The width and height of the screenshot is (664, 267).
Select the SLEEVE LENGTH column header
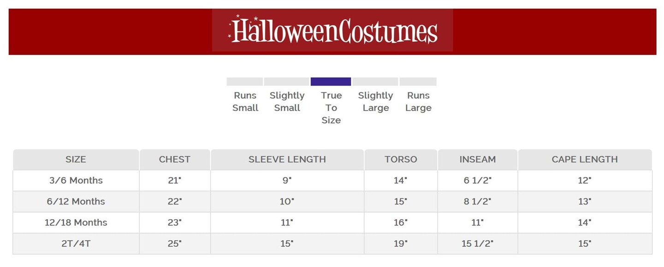287,160
